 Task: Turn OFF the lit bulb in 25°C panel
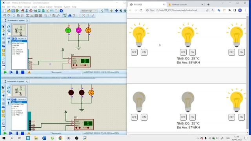tap(232, 117)
